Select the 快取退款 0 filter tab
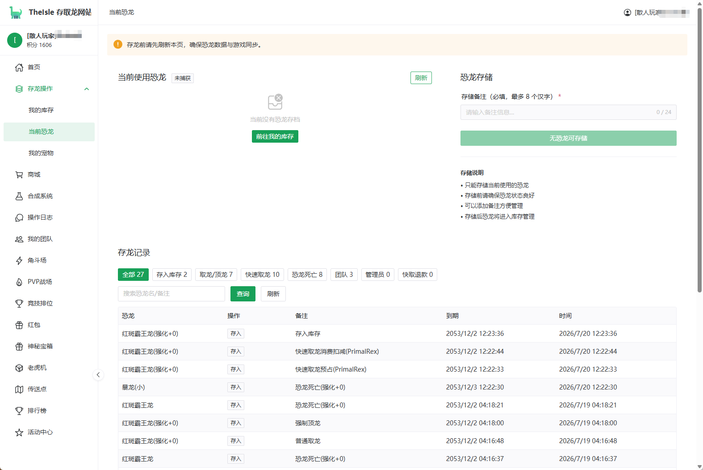Image resolution: width=703 pixels, height=470 pixels. click(x=418, y=275)
